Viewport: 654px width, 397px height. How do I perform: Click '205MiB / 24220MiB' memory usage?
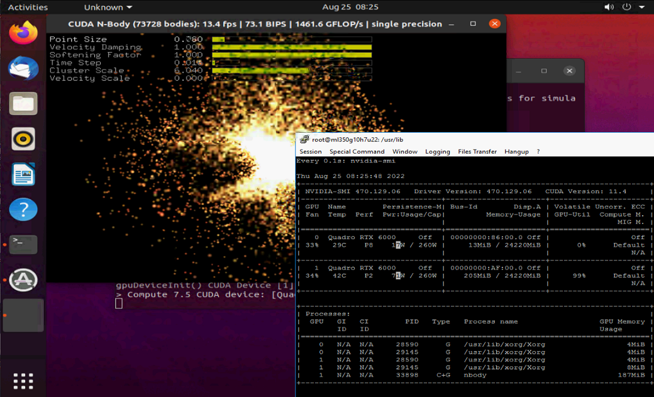502,276
